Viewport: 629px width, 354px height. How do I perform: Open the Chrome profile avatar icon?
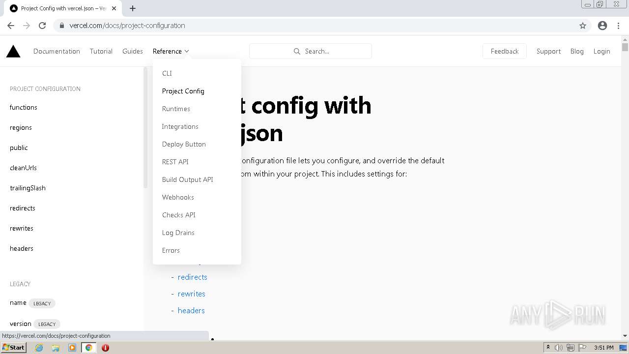pyautogui.click(x=602, y=26)
